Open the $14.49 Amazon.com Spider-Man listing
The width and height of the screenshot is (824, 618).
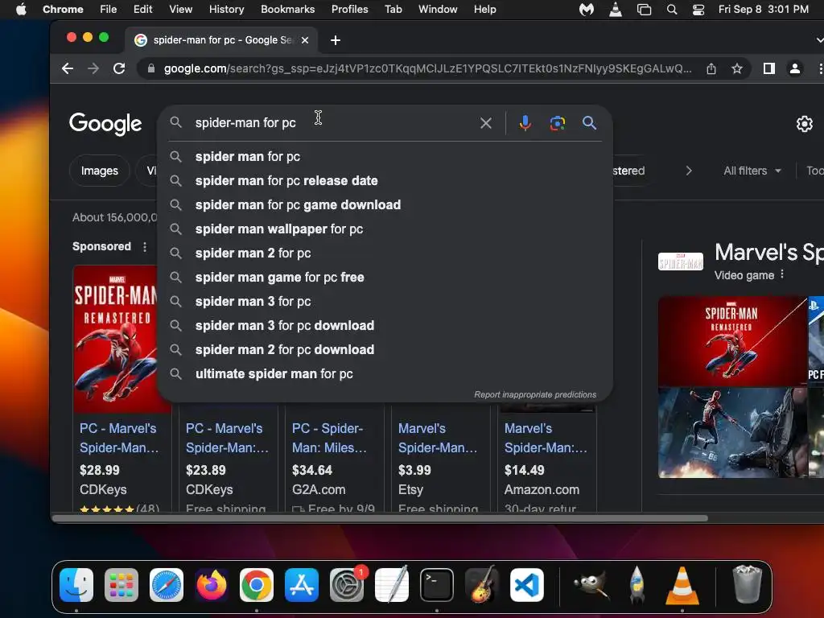click(x=546, y=438)
